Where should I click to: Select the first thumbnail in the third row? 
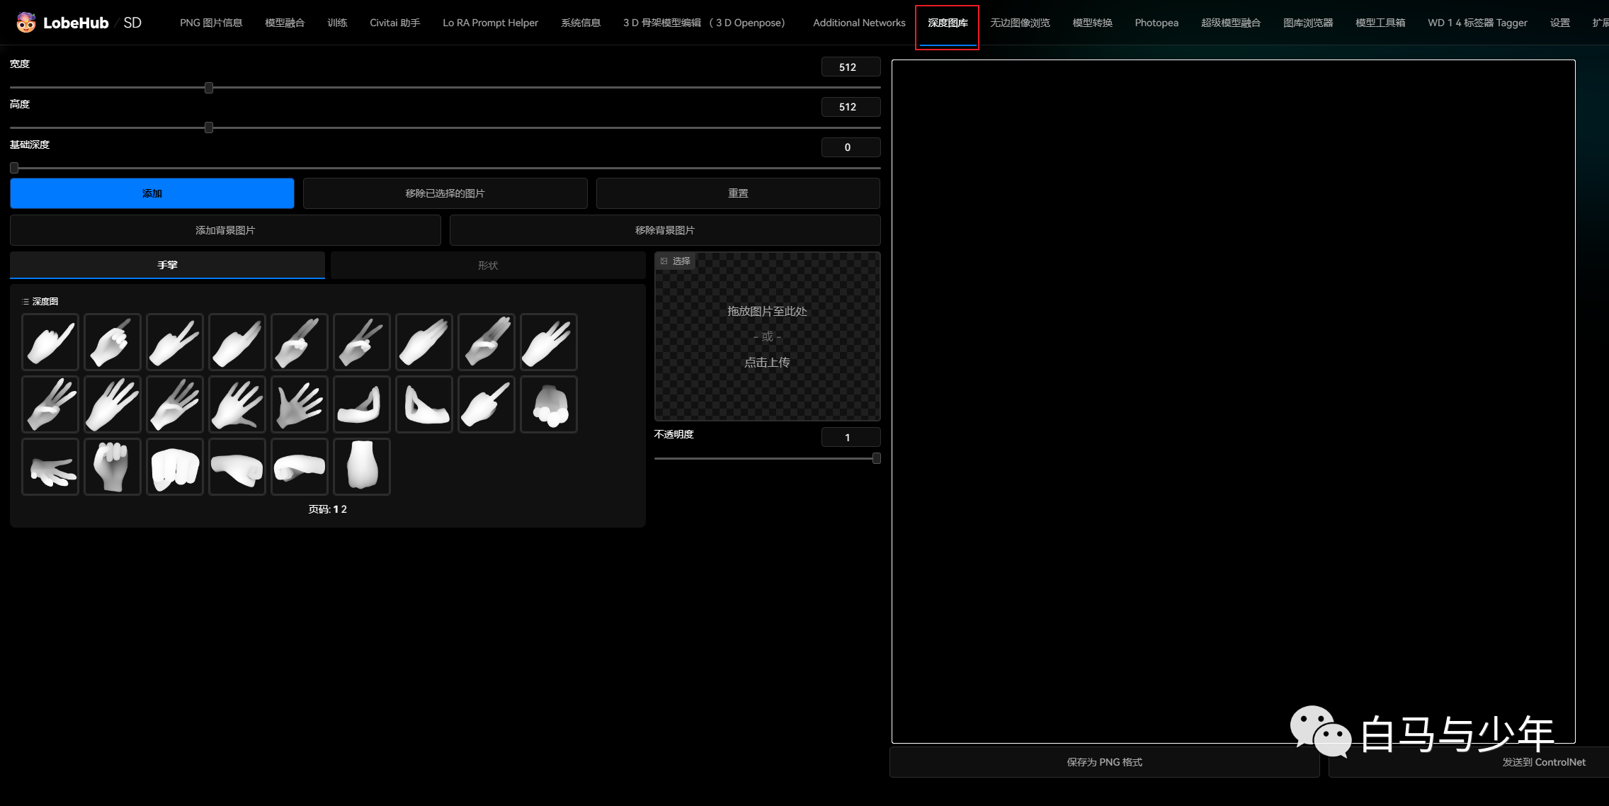click(x=50, y=467)
